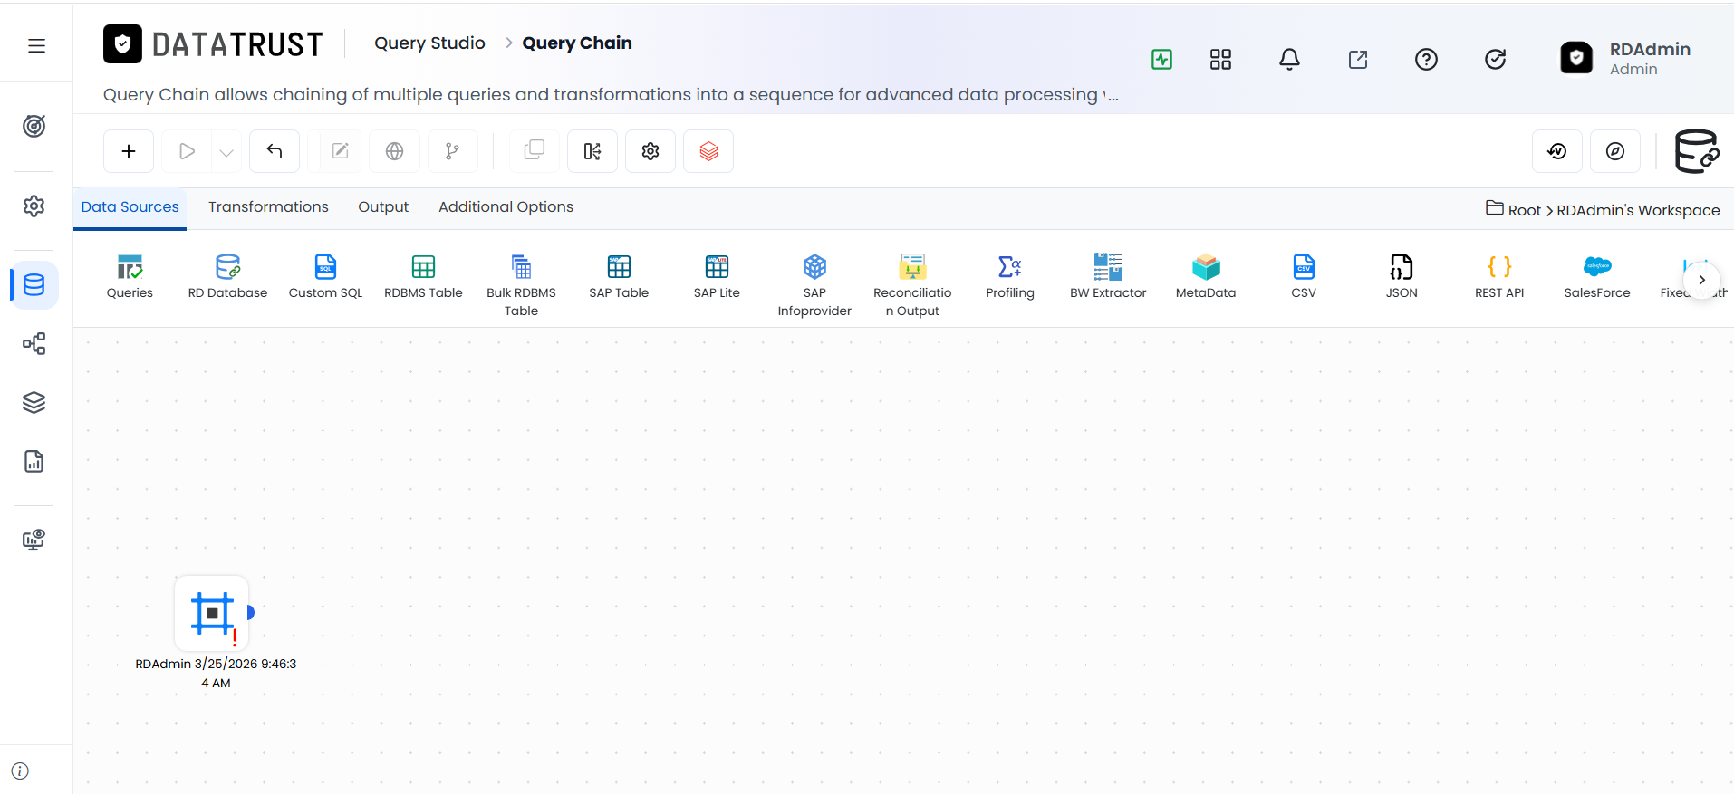The height and width of the screenshot is (794, 1734).
Task: Select the REST API data source
Action: click(x=1499, y=276)
